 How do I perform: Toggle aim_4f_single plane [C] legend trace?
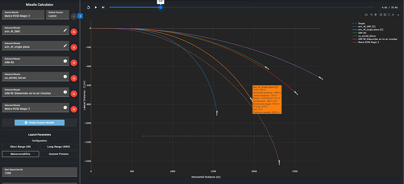coord(368,29)
